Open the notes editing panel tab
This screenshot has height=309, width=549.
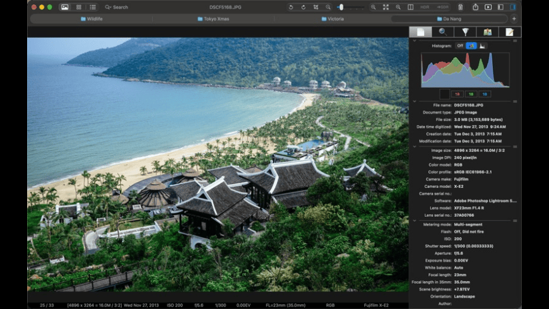(x=509, y=32)
